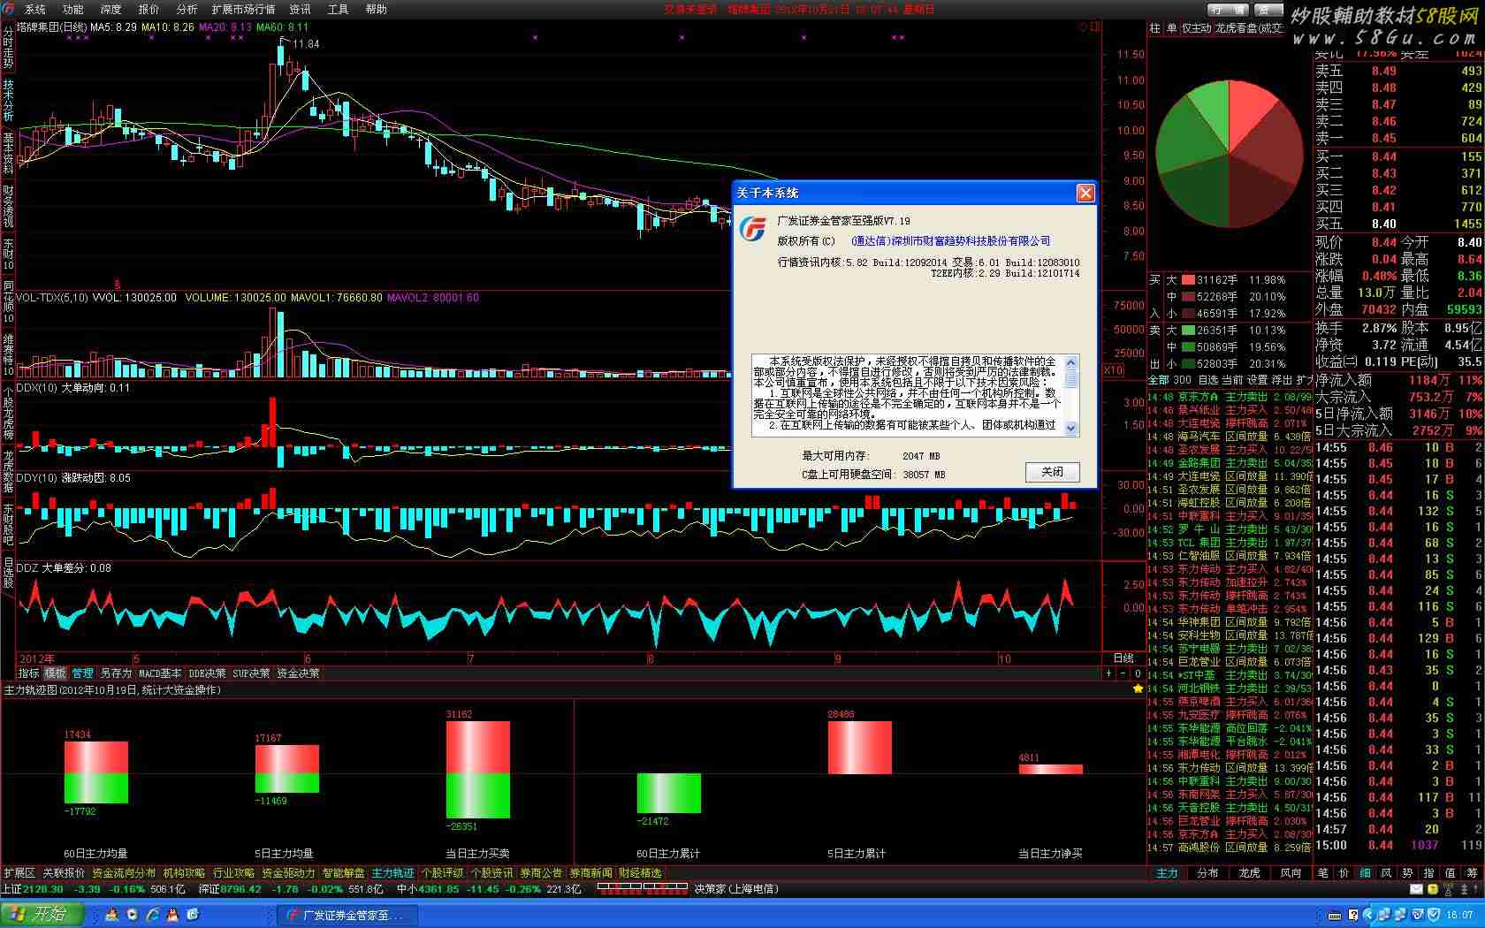Viewport: 1485px width, 928px height.
Task: Click the plus zoom button below the chart
Action: coord(1108,673)
